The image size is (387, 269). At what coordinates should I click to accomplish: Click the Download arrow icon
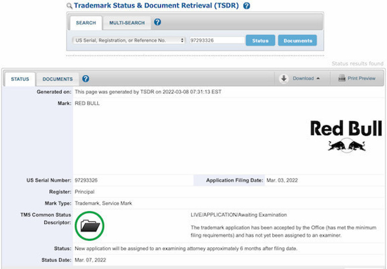point(284,79)
